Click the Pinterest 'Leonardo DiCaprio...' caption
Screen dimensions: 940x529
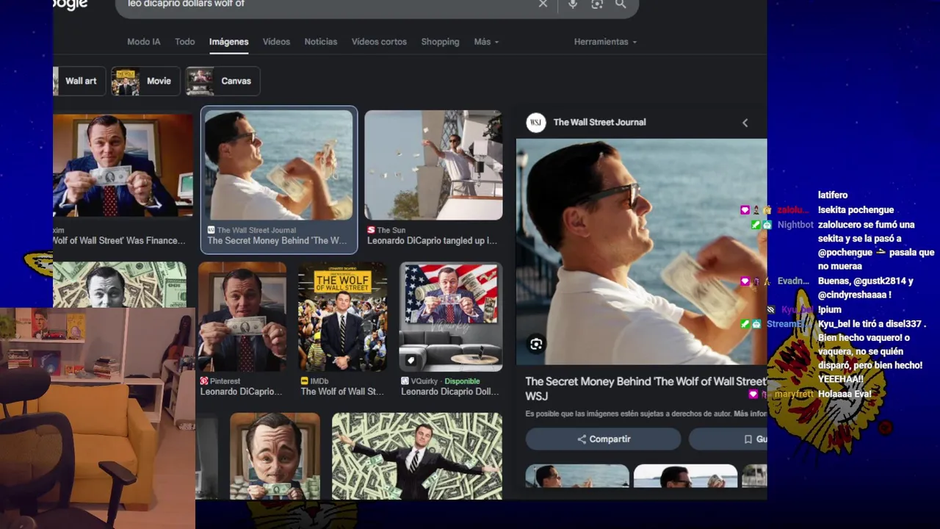tap(242, 392)
